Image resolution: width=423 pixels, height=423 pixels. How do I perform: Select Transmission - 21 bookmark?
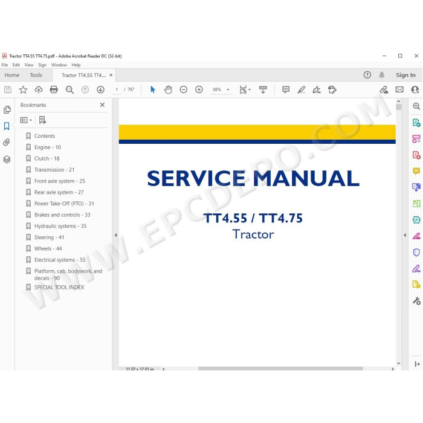tap(54, 170)
